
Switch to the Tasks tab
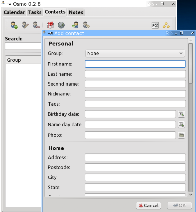35,12
